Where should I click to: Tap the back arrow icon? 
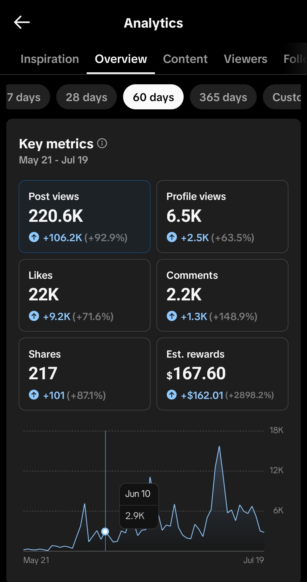tap(22, 22)
